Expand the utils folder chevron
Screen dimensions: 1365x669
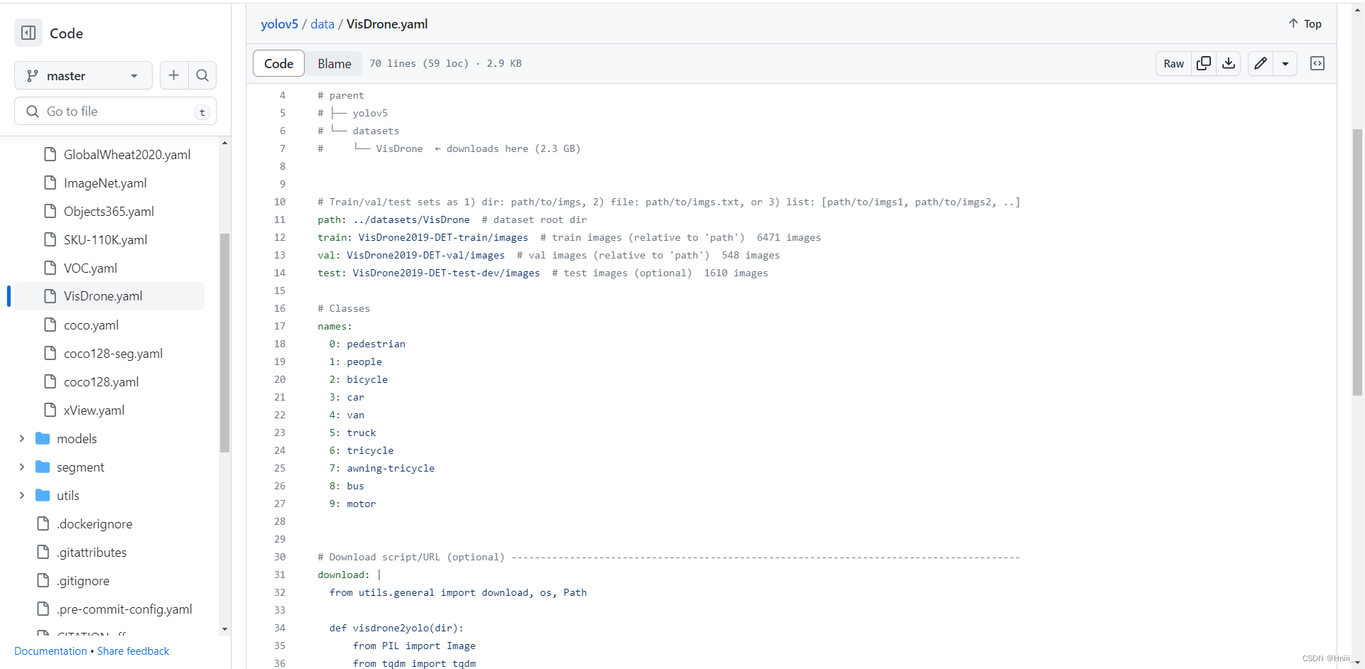click(x=21, y=495)
